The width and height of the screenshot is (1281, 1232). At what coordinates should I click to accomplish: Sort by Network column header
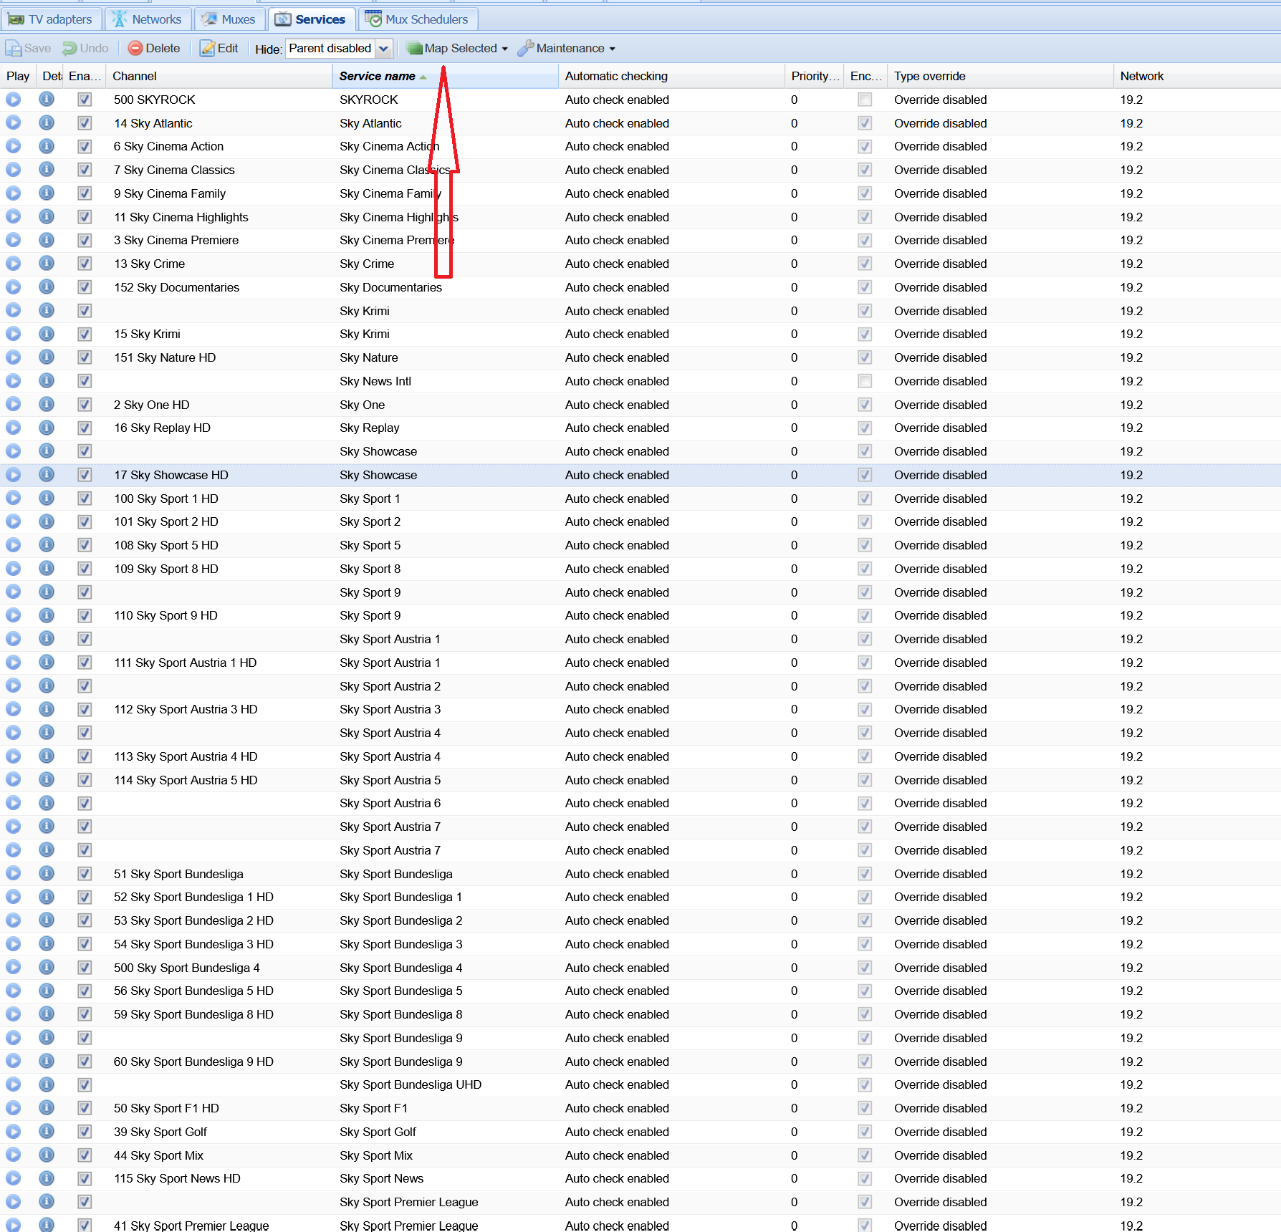pos(1196,76)
